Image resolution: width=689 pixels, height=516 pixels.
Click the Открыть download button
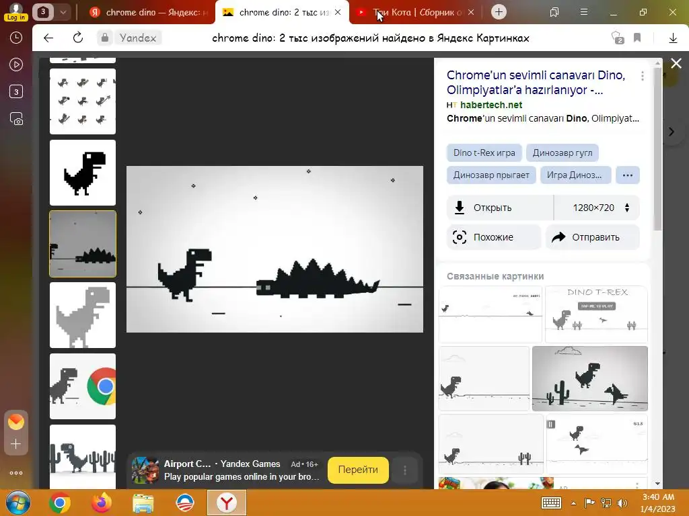point(500,208)
